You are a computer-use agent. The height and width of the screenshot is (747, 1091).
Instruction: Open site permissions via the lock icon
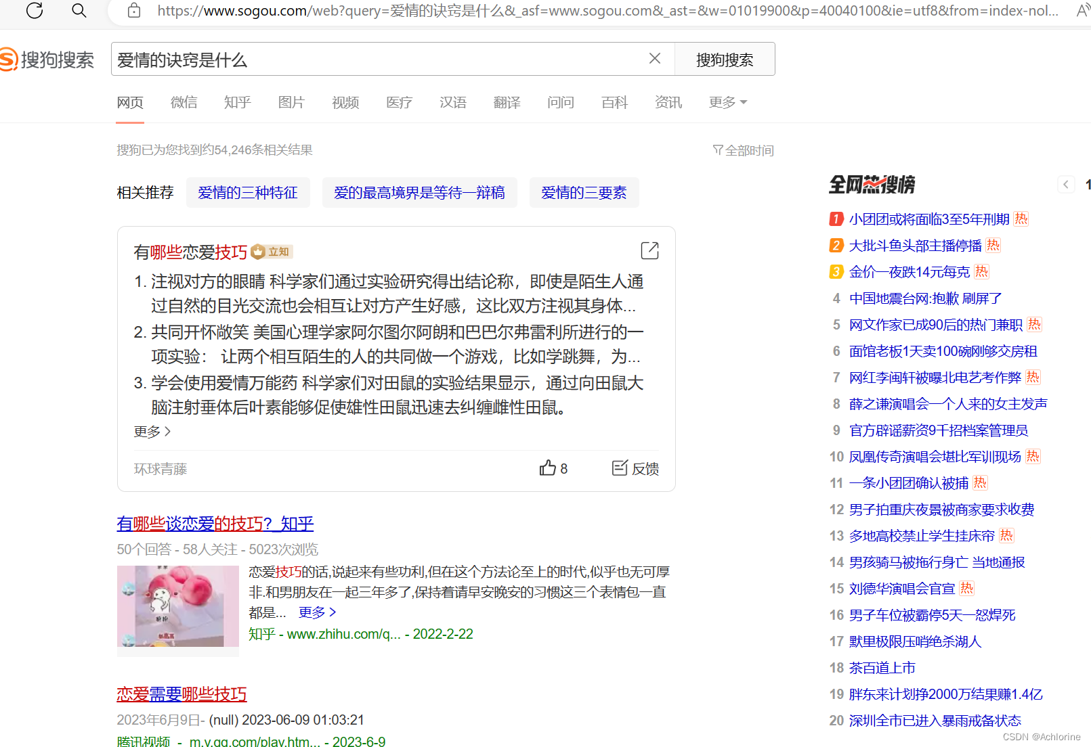point(133,11)
